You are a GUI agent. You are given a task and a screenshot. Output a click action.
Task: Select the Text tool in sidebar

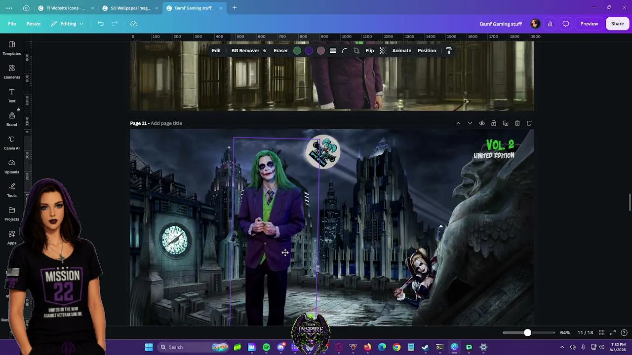tap(12, 96)
